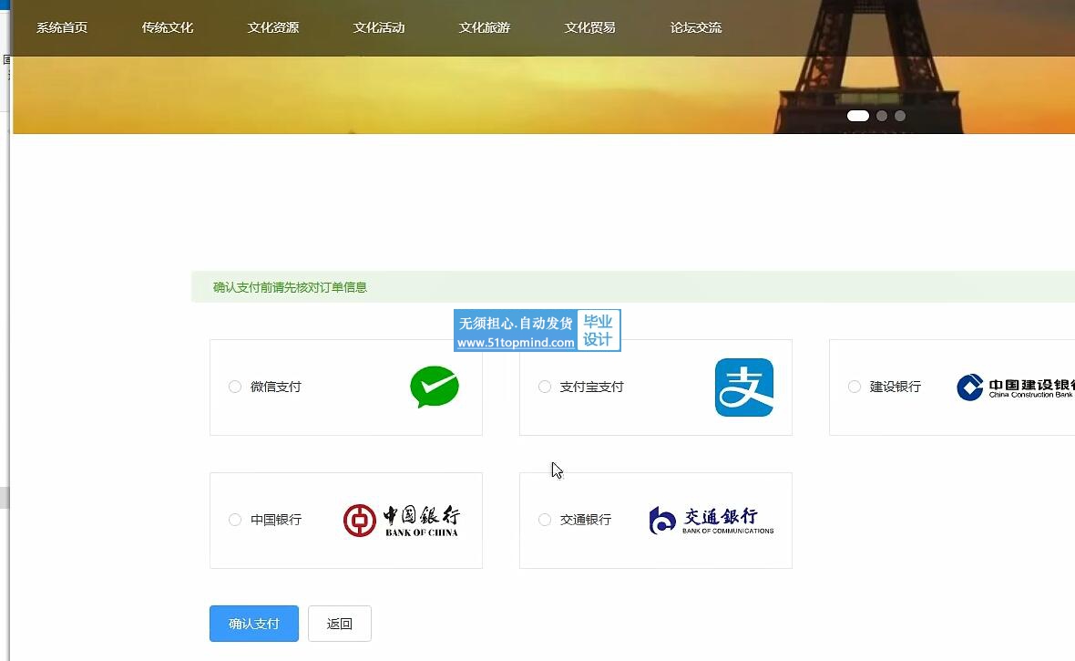1075x661 pixels.
Task: Open the 系统首页 menu item
Action: pos(62,27)
